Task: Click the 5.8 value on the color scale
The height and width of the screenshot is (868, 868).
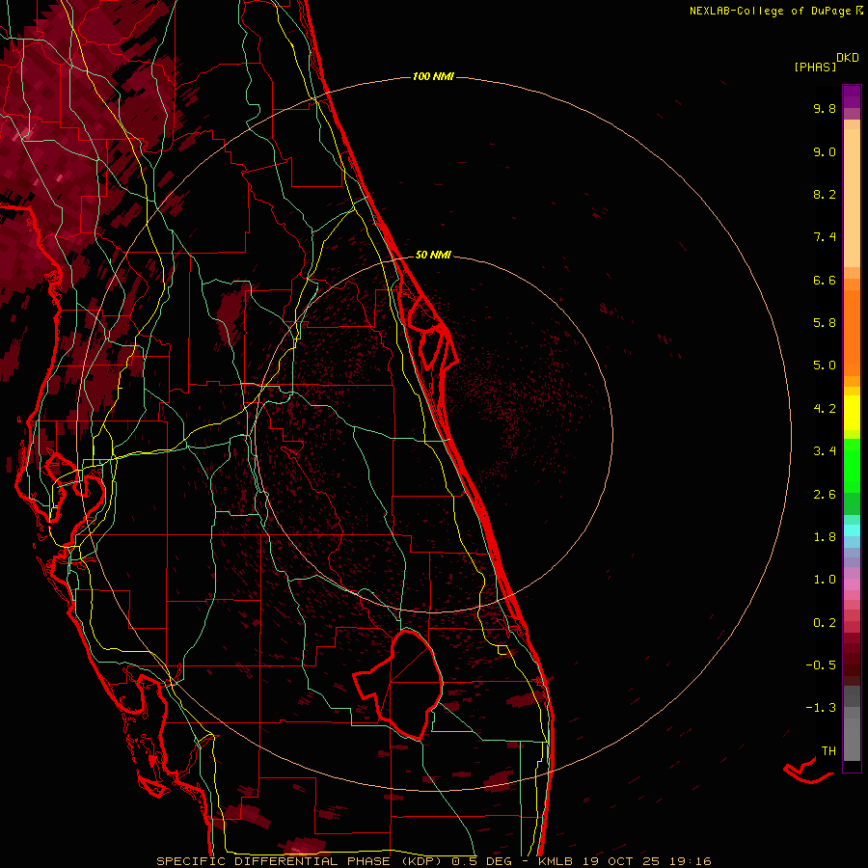Action: (825, 323)
